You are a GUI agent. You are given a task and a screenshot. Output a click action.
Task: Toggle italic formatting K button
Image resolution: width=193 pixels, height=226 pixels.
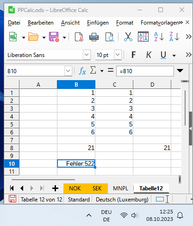point(149,55)
